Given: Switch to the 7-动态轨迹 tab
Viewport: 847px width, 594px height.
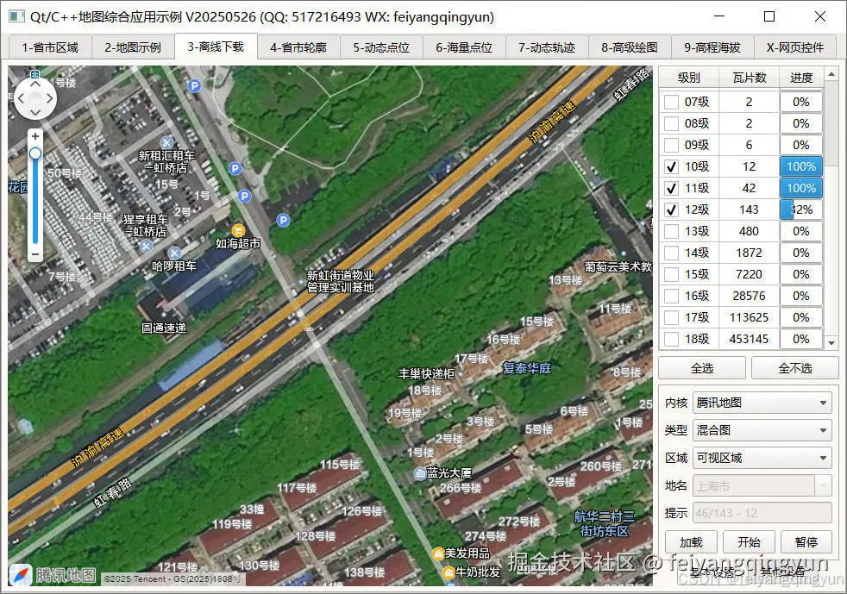Looking at the screenshot, I should [x=547, y=47].
